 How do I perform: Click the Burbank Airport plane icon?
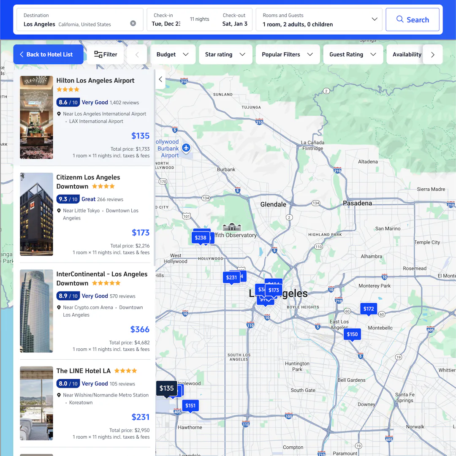186,148
